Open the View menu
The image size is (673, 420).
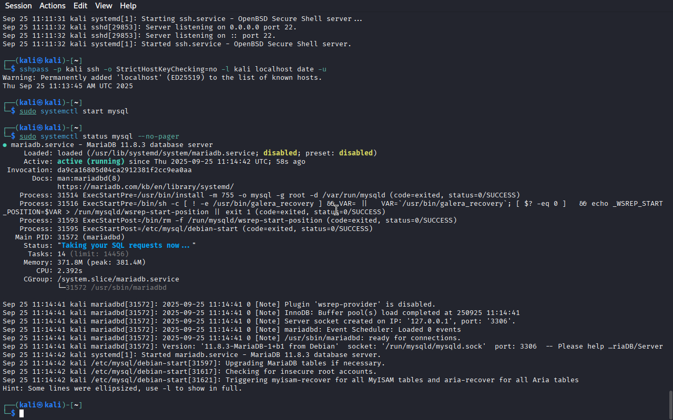[x=104, y=6]
